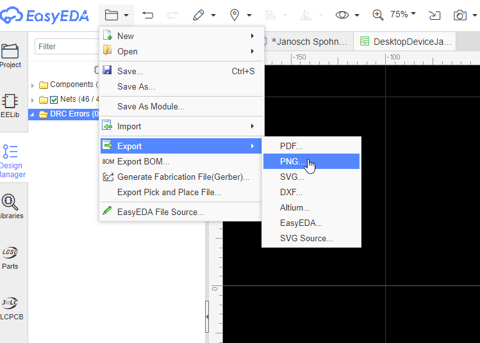Expand the Components tree node
Image resolution: width=480 pixels, height=343 pixels.
(x=33, y=85)
